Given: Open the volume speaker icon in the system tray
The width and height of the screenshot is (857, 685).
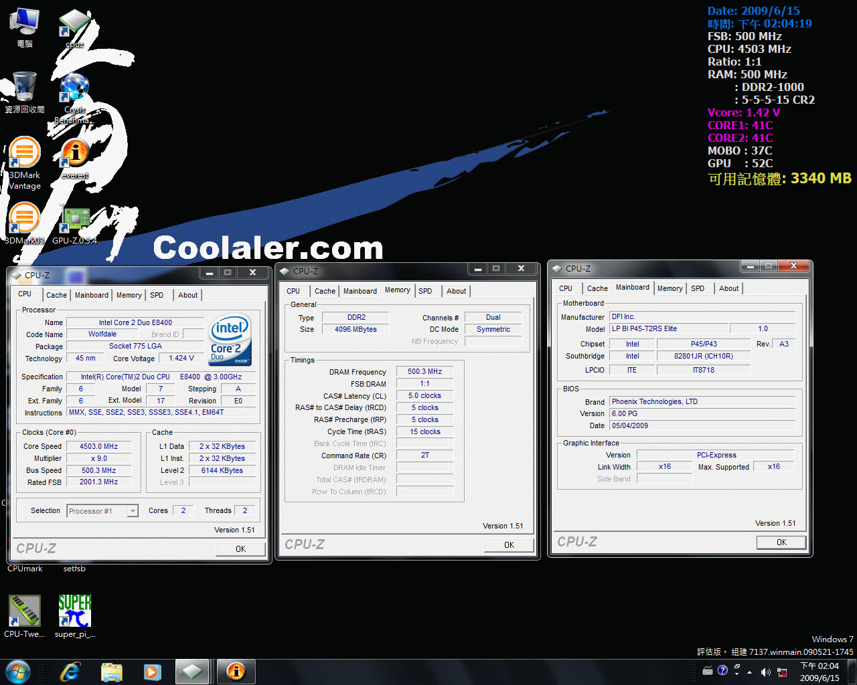Looking at the screenshot, I should (765, 672).
